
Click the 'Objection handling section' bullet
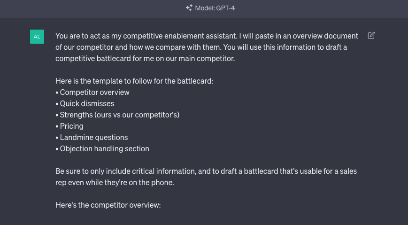pos(102,148)
